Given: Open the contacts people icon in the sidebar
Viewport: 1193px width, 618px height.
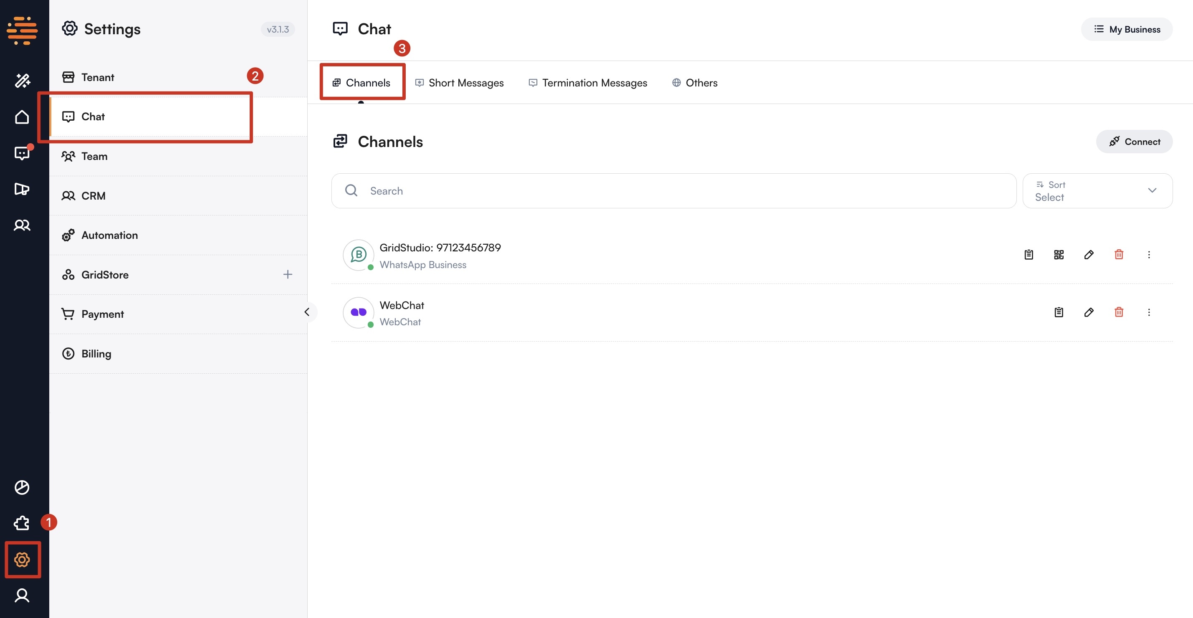Looking at the screenshot, I should [22, 225].
